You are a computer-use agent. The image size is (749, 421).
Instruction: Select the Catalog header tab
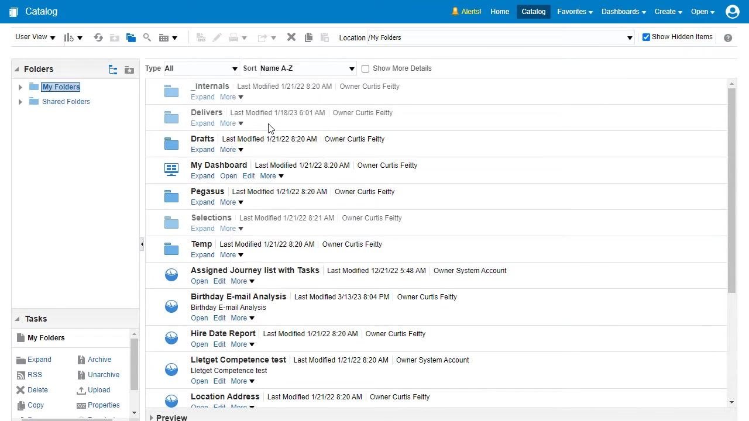point(533,12)
